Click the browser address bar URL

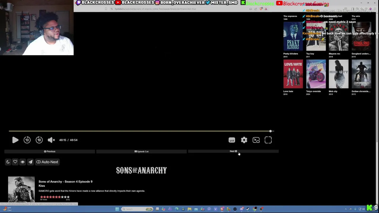(x=155, y=9)
